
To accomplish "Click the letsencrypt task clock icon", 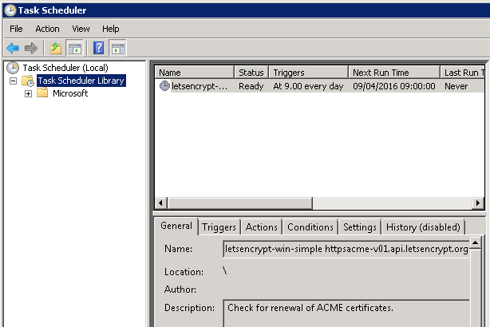I will click(x=164, y=86).
